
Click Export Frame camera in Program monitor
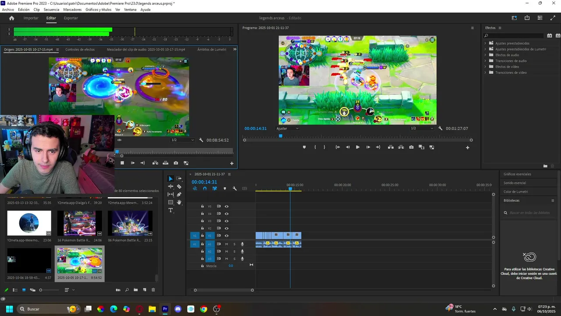pyautogui.click(x=411, y=147)
